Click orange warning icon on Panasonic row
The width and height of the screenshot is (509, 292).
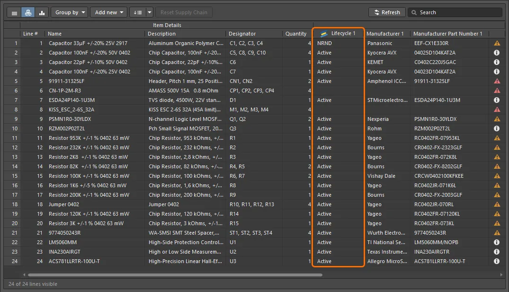(497, 43)
